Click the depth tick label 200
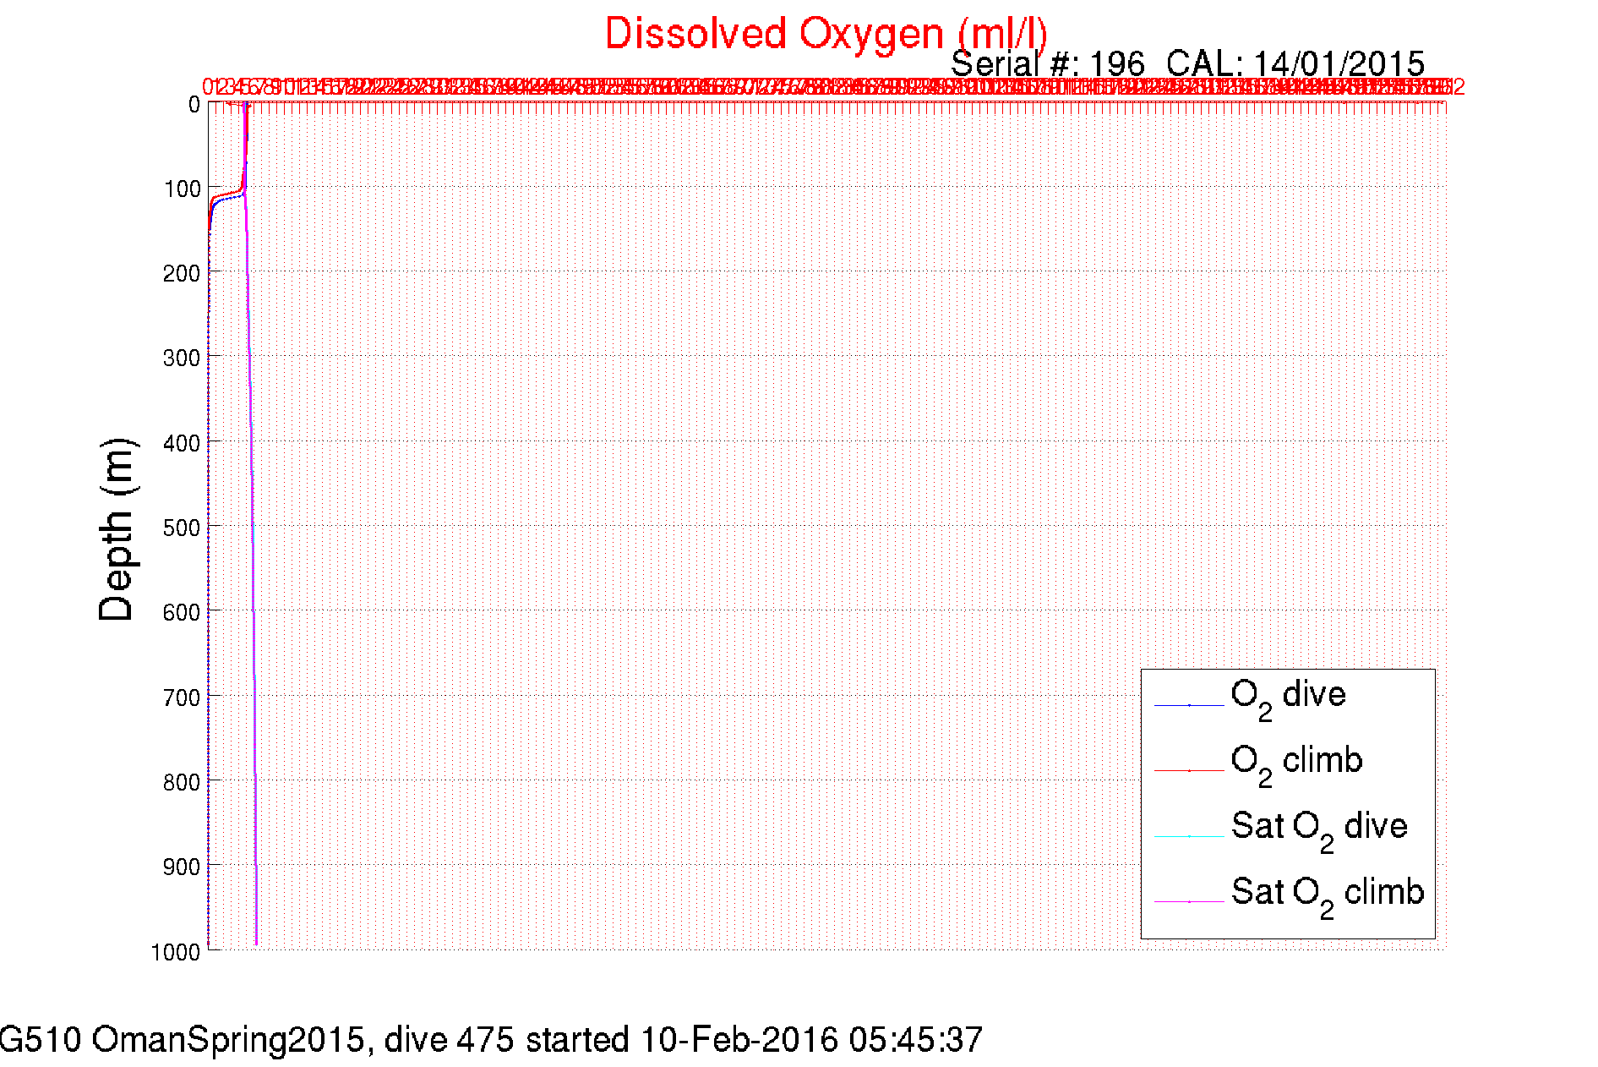1598x1067 pixels. point(183,273)
